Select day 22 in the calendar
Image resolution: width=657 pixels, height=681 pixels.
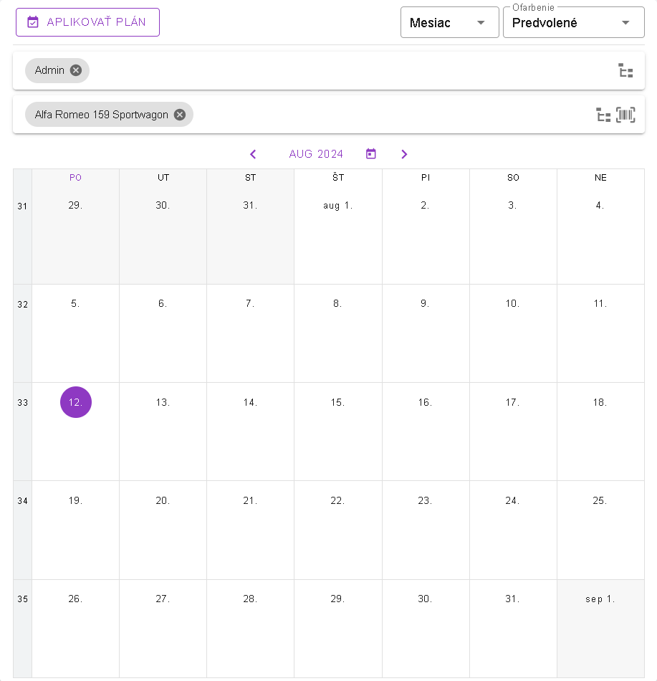[337, 501]
